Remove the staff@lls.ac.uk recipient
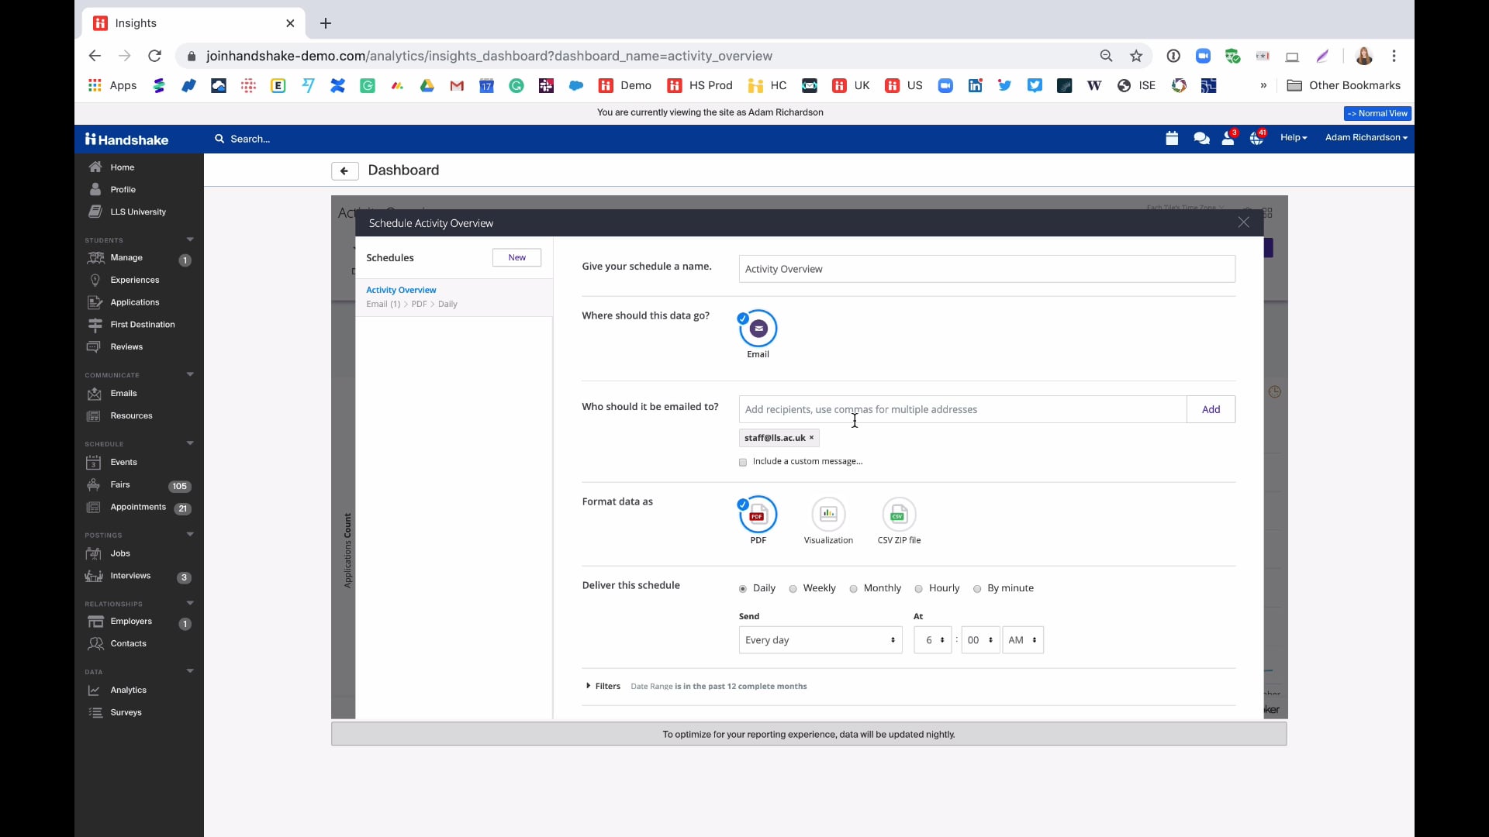Viewport: 1489px width, 837px height. tap(811, 439)
